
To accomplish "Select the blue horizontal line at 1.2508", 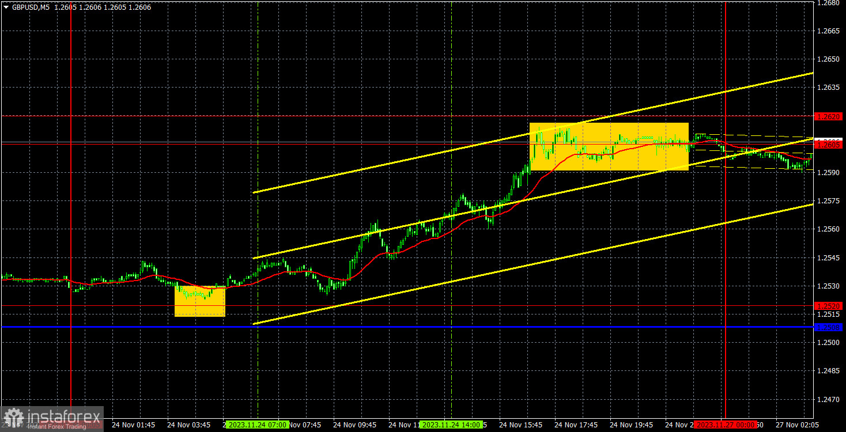I will coord(406,327).
